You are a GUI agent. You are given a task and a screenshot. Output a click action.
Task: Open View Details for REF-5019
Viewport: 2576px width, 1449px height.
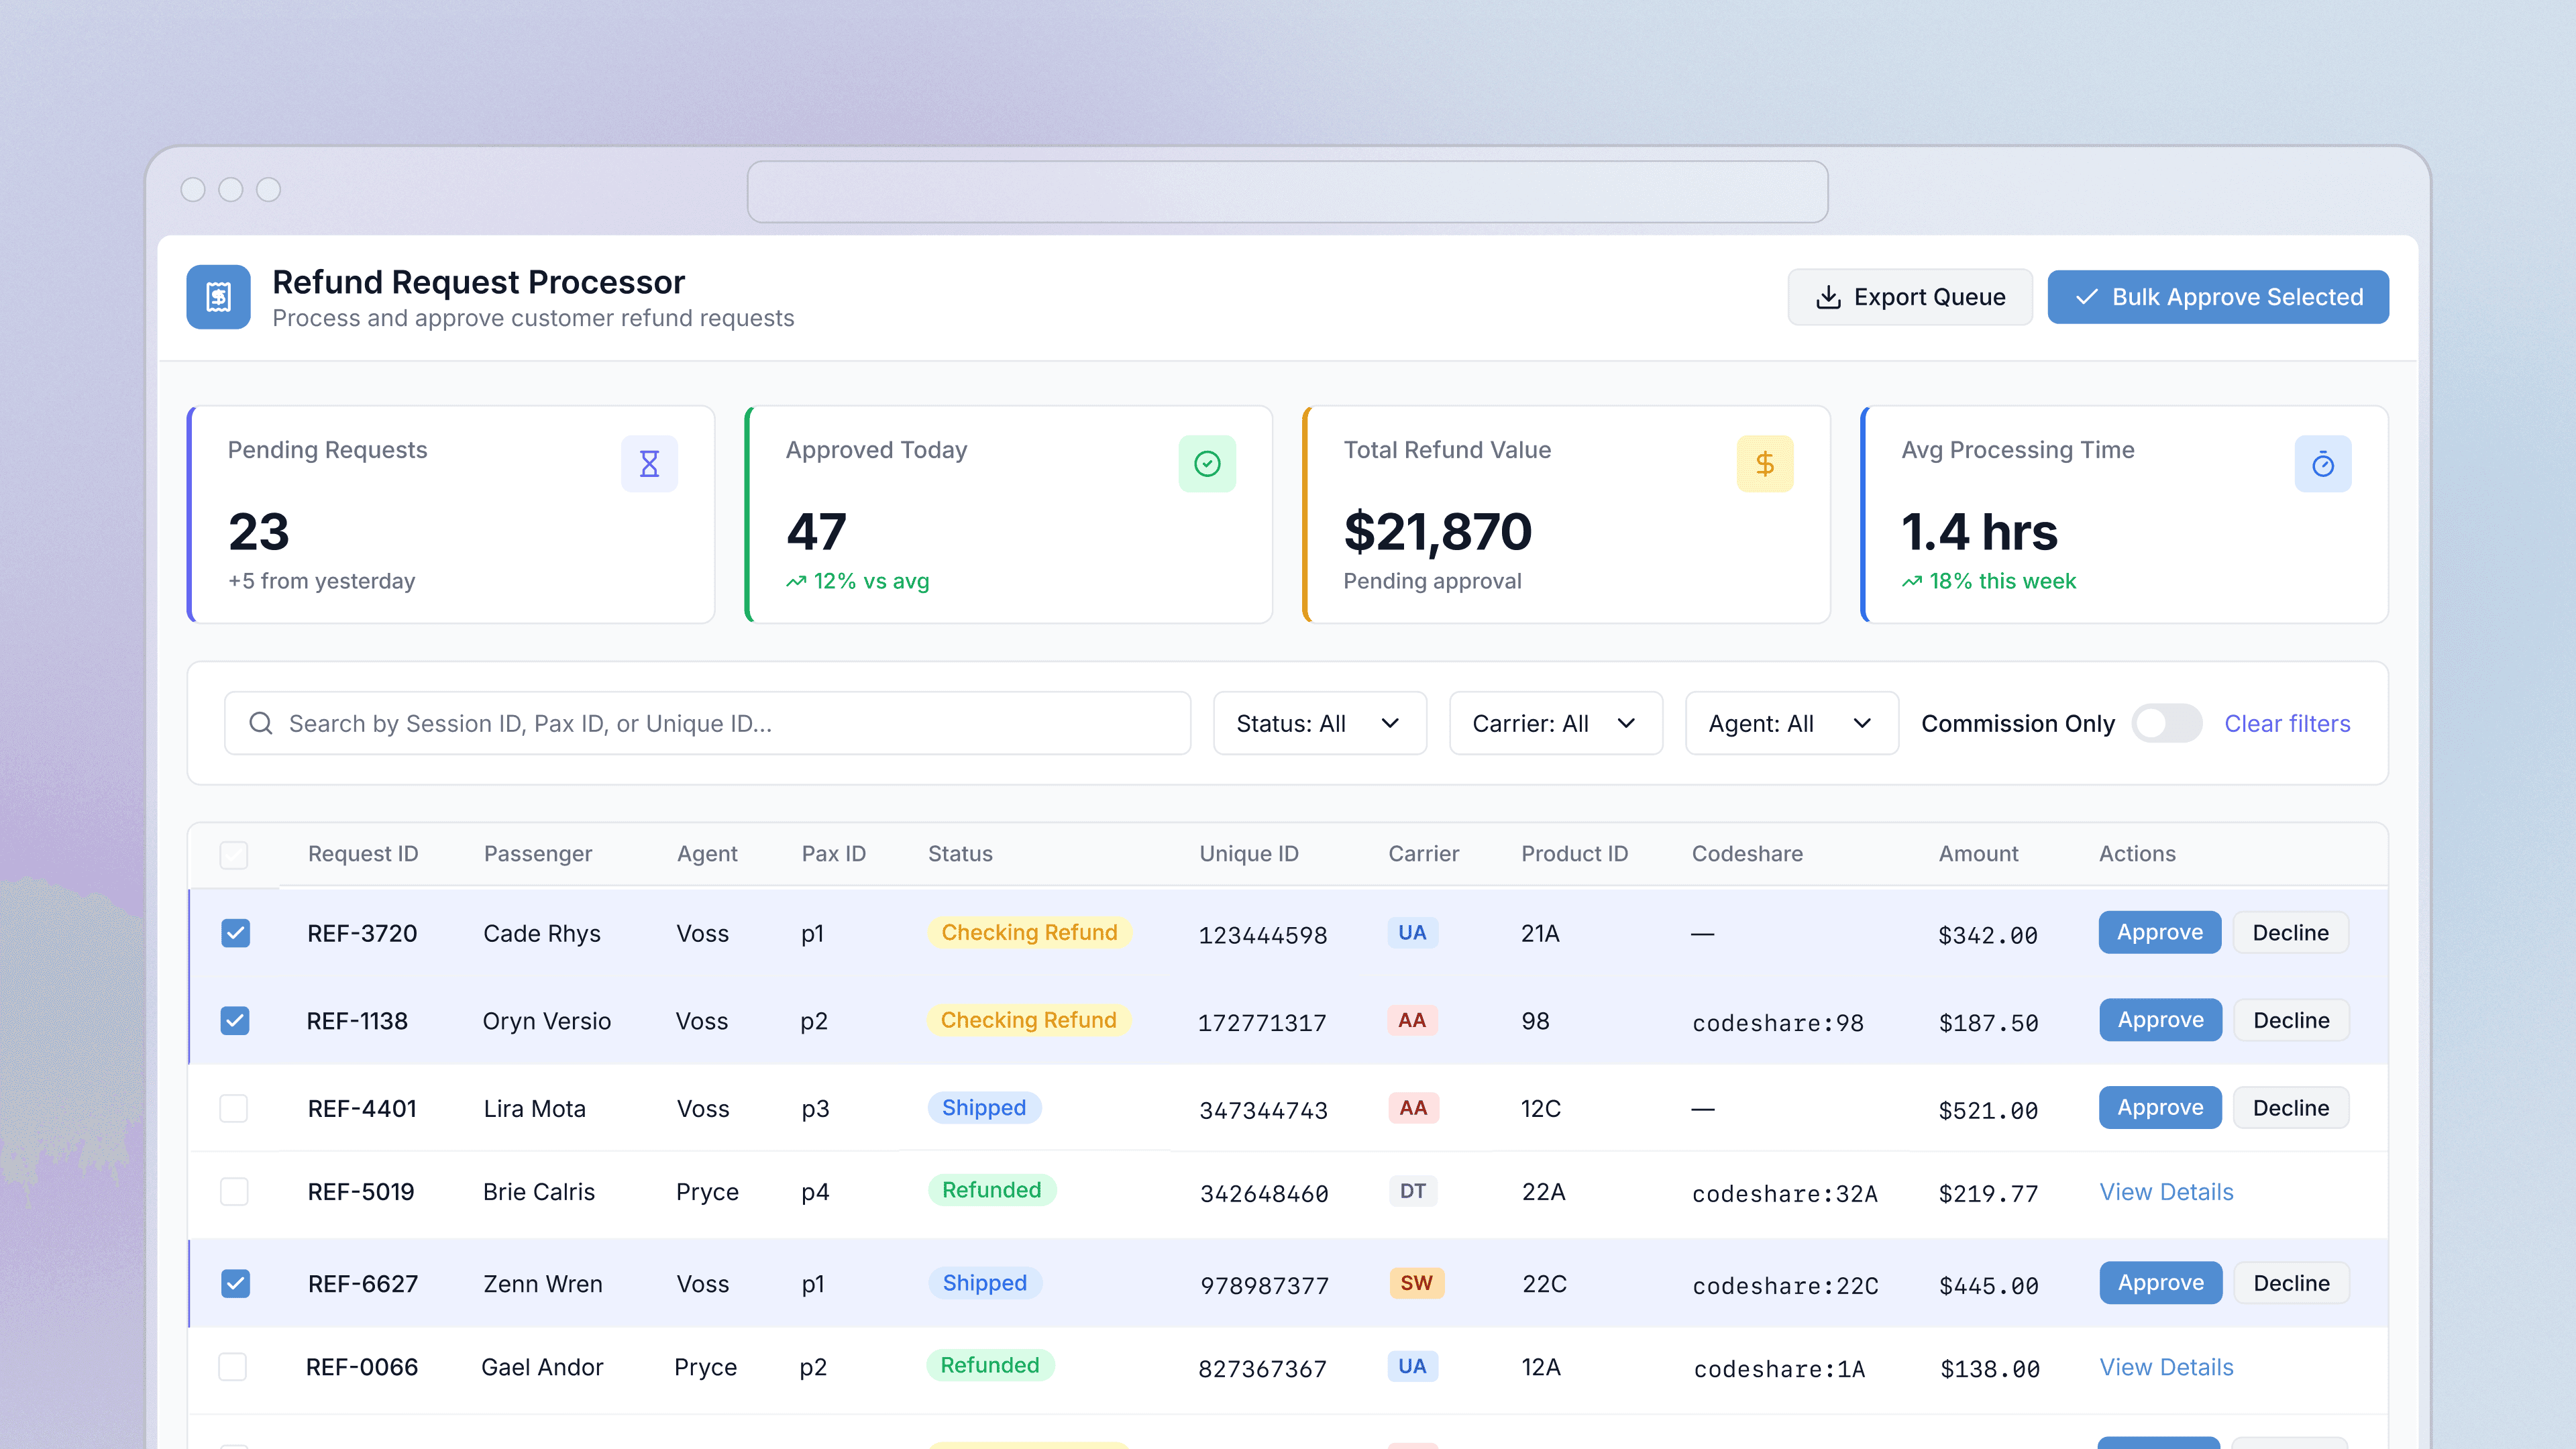pyautogui.click(x=2166, y=1192)
